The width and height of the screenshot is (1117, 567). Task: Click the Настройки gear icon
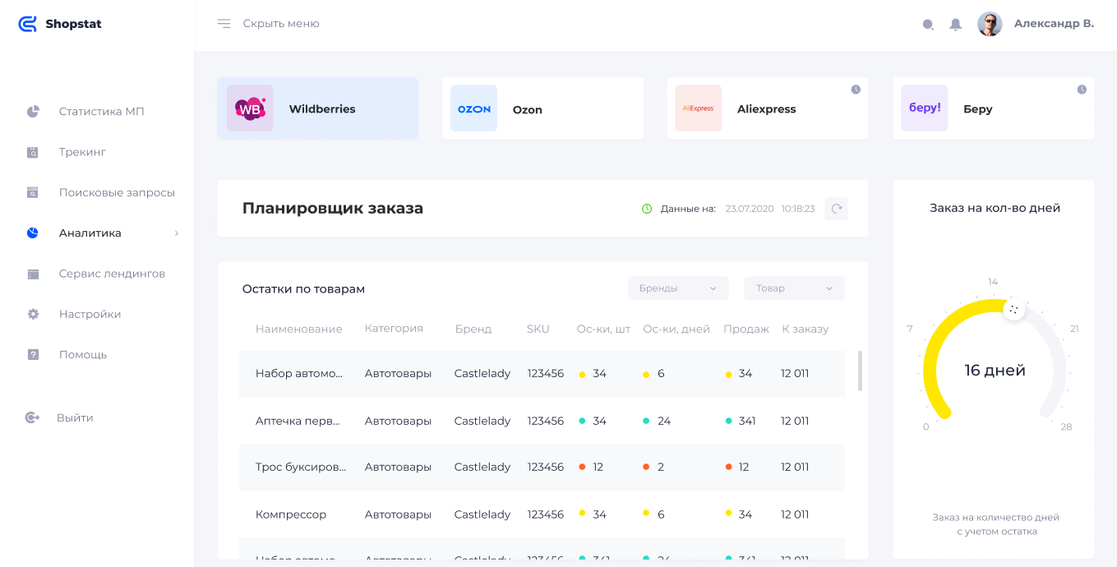coord(32,313)
